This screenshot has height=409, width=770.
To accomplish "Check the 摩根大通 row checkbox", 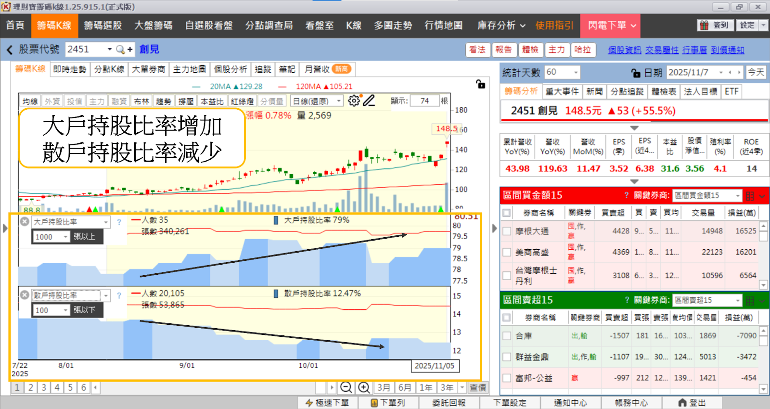I will click(506, 231).
